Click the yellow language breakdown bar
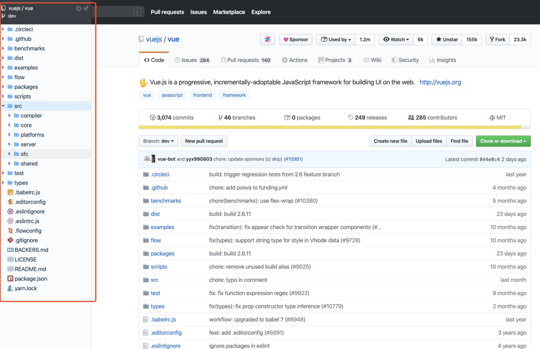The height and width of the screenshot is (349, 540). (x=330, y=128)
